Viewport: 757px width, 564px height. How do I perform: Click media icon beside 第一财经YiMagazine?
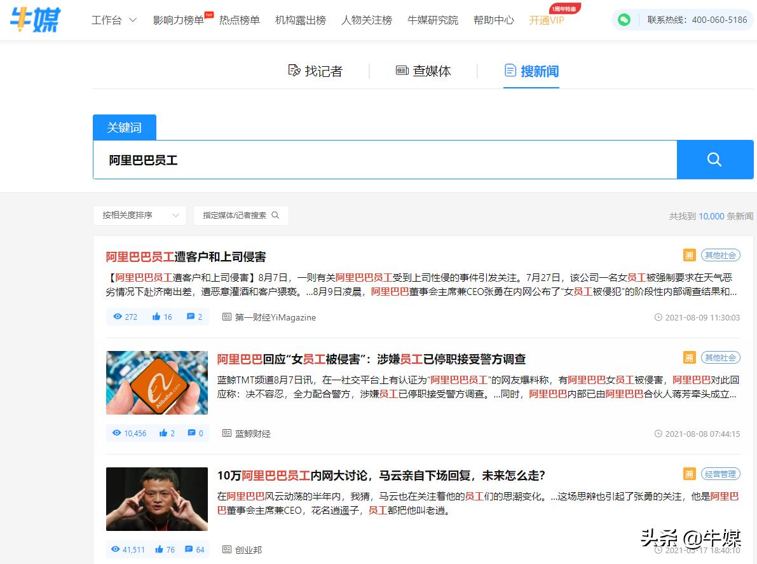pos(226,317)
